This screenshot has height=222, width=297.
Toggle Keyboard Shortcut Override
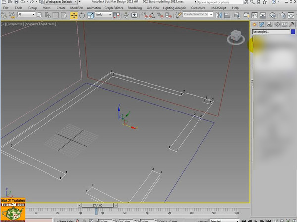[x=134, y=15]
